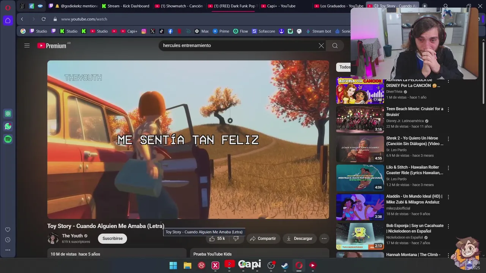Select the Todos filter chip
This screenshot has height=273, width=486.
[344, 67]
